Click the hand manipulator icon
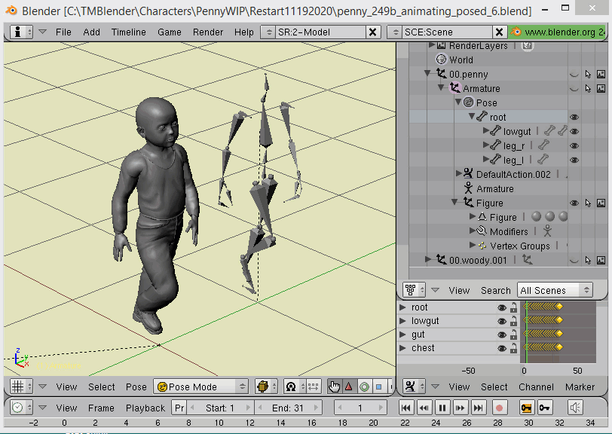Image resolution: width=612 pixels, height=434 pixels. 334,387
